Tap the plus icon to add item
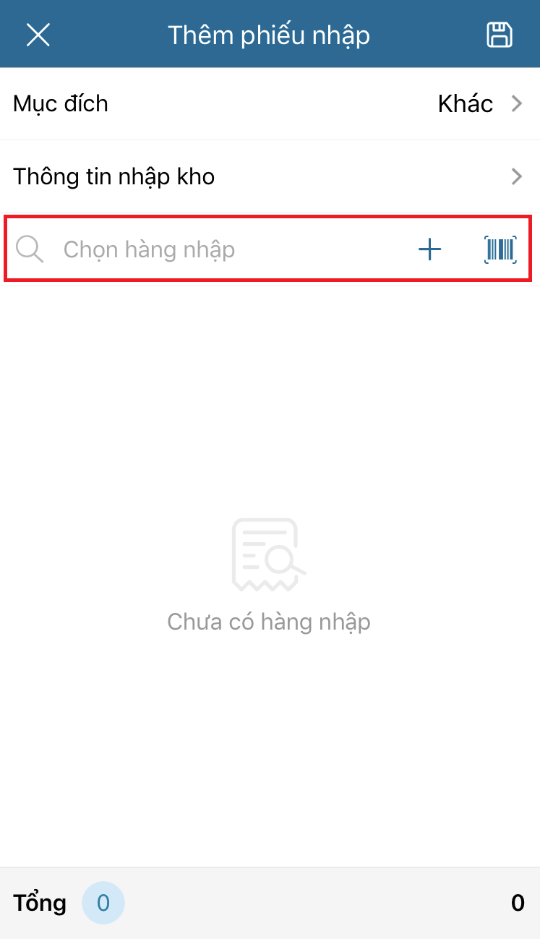Screen dimensions: 540x939 (429, 249)
